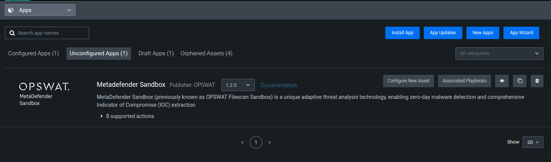Screen dimensions: 551x162
Task: Click Configure New Asset button
Action: (408, 81)
